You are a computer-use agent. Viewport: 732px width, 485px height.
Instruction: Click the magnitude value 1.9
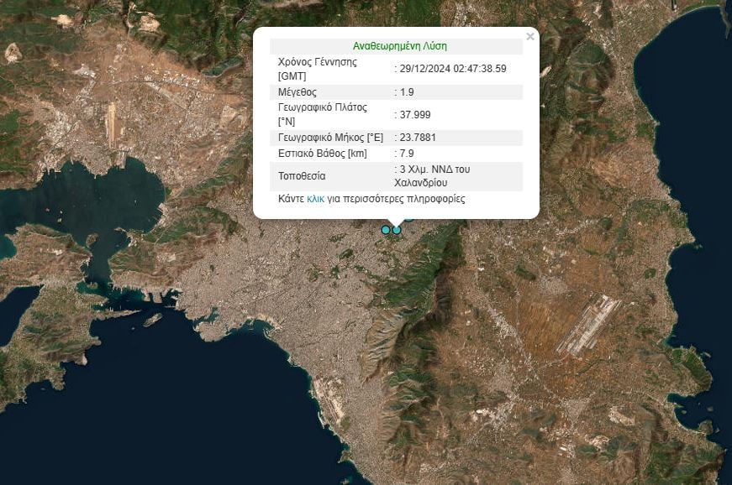click(x=407, y=92)
